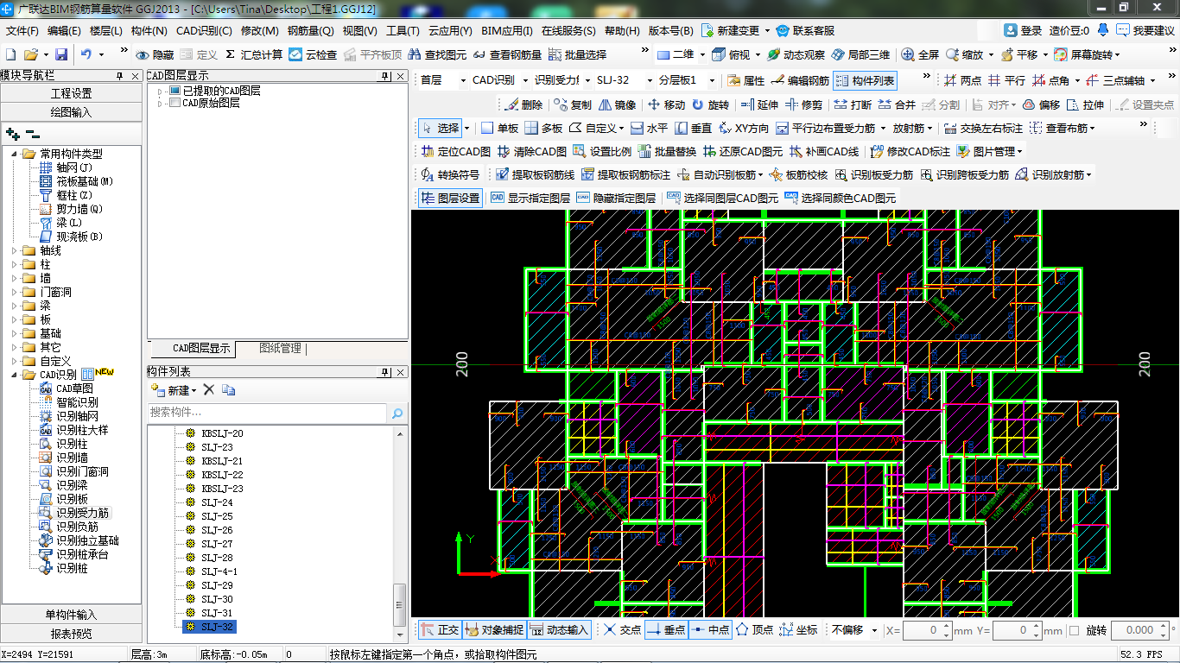Click the 打断 break tool
Screen dimensions: 1180x663
coord(853,104)
